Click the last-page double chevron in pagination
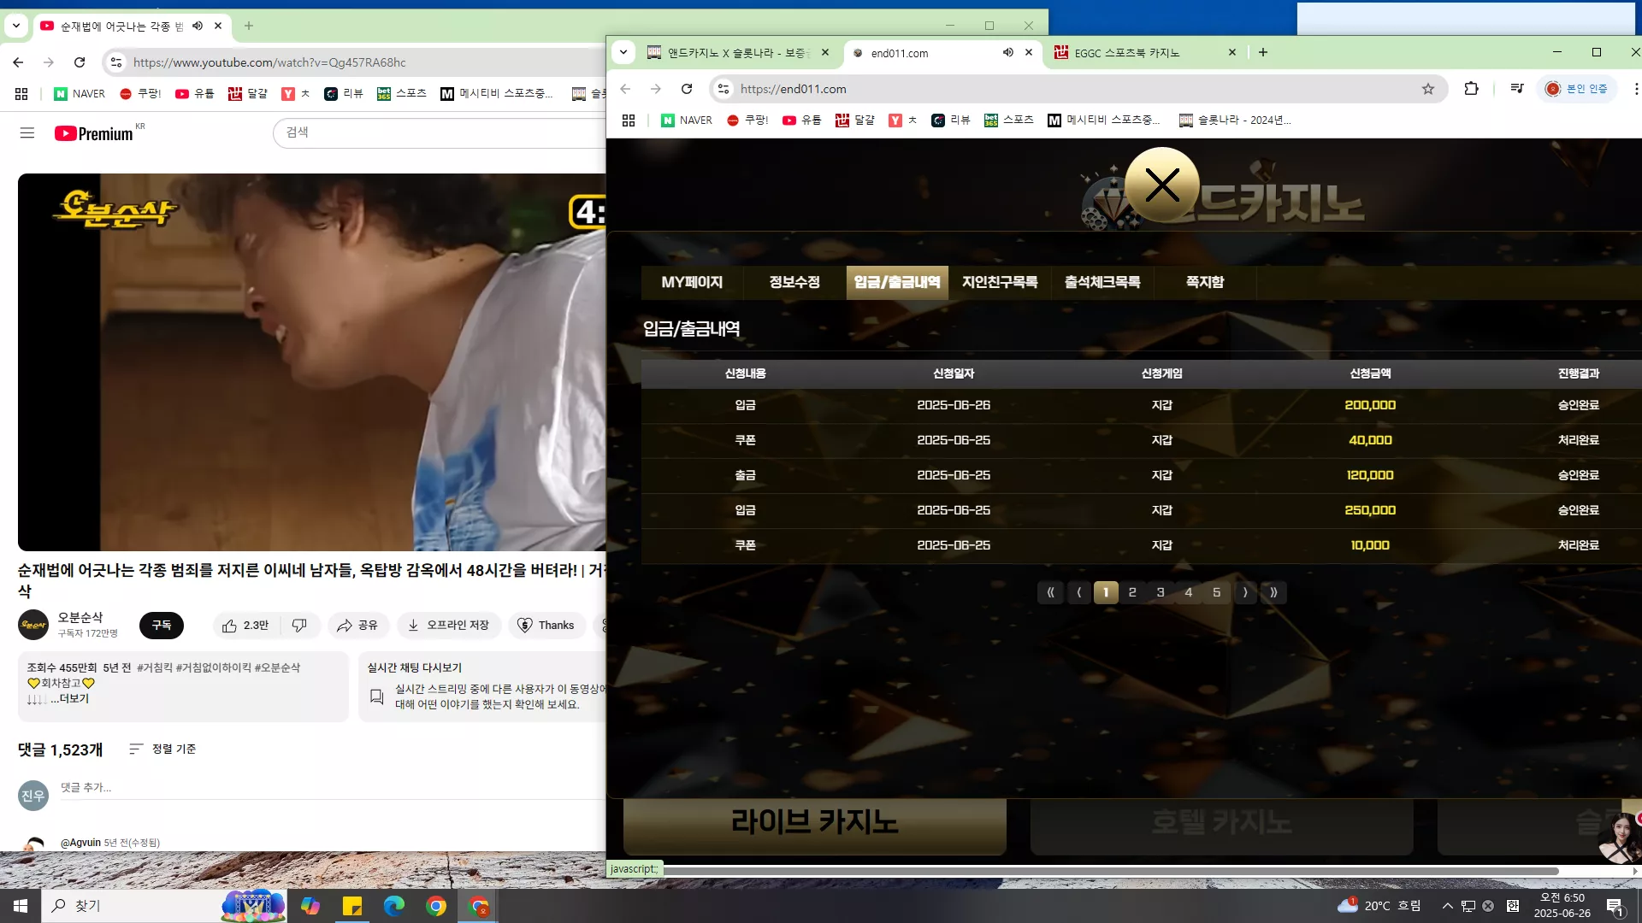This screenshot has height=923, width=1642. (x=1273, y=592)
